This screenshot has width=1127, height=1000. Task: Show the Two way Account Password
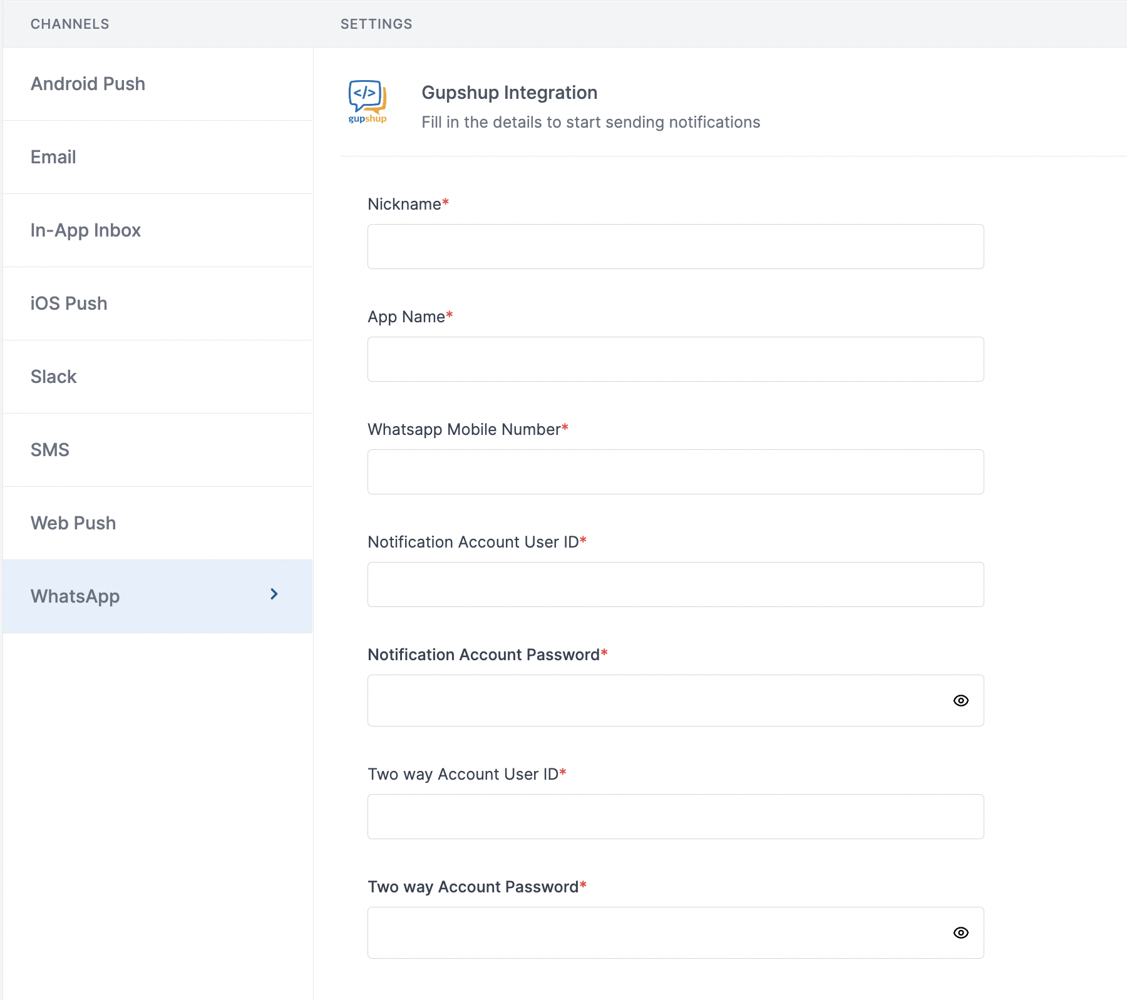960,932
